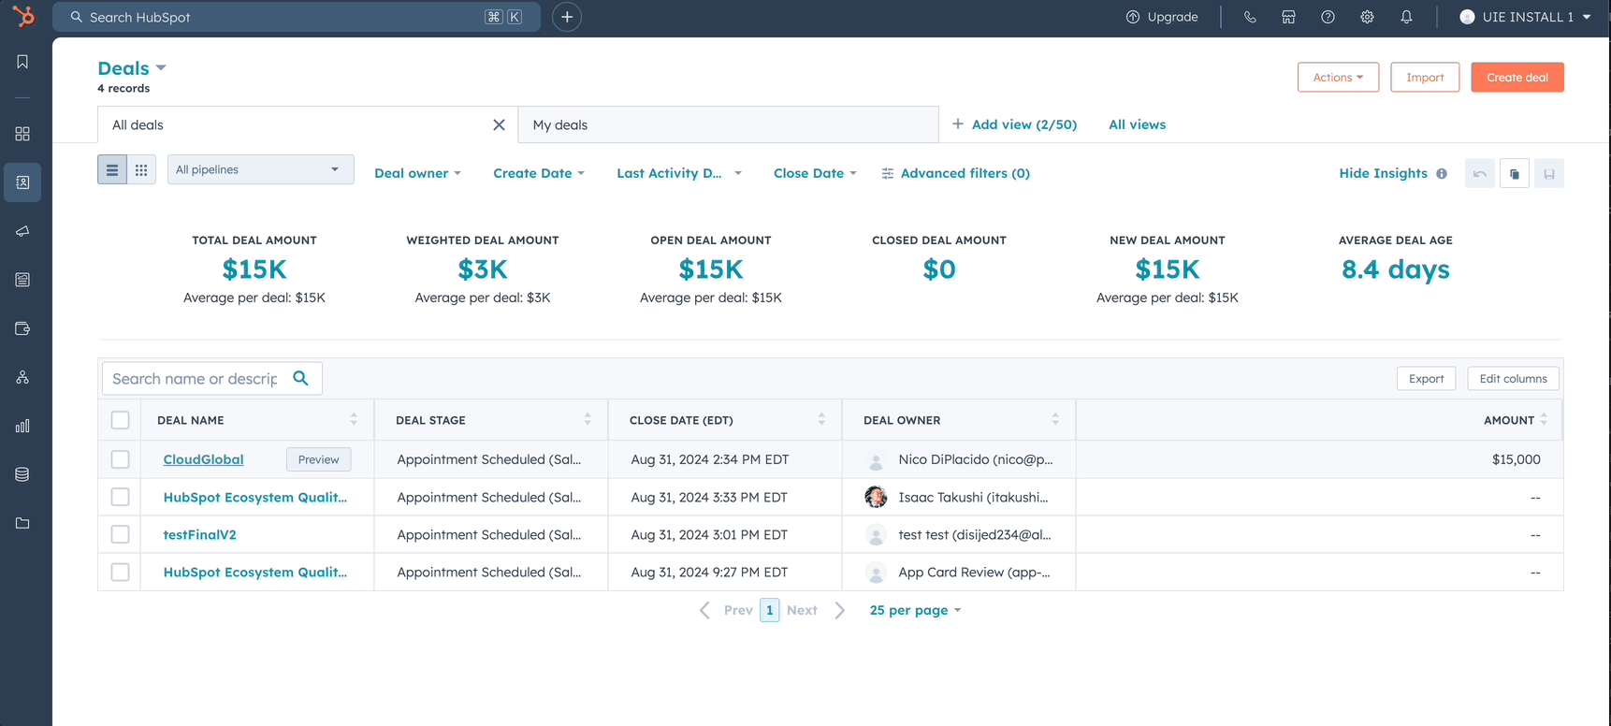Image resolution: width=1611 pixels, height=726 pixels.
Task: Switch to list view layout
Action: [x=112, y=169]
